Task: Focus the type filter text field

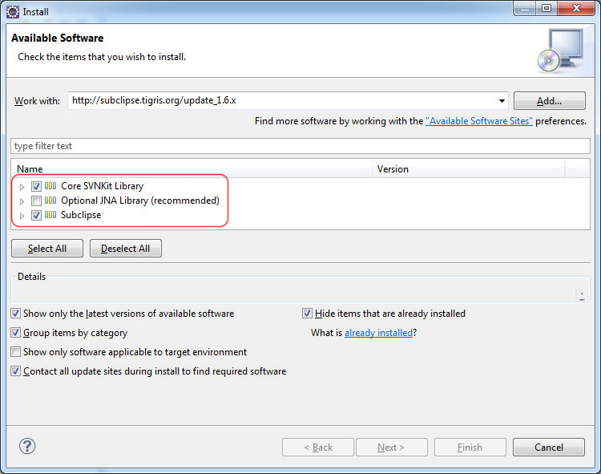Action: (x=300, y=146)
